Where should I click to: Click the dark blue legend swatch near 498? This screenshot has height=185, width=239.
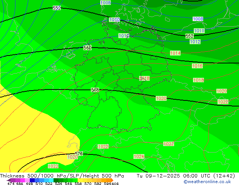[32, 180]
